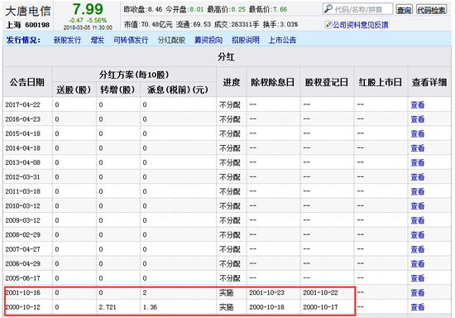Click the 2.721 transfer shares value
Image resolution: width=455 pixels, height=318 pixels.
tap(108, 307)
